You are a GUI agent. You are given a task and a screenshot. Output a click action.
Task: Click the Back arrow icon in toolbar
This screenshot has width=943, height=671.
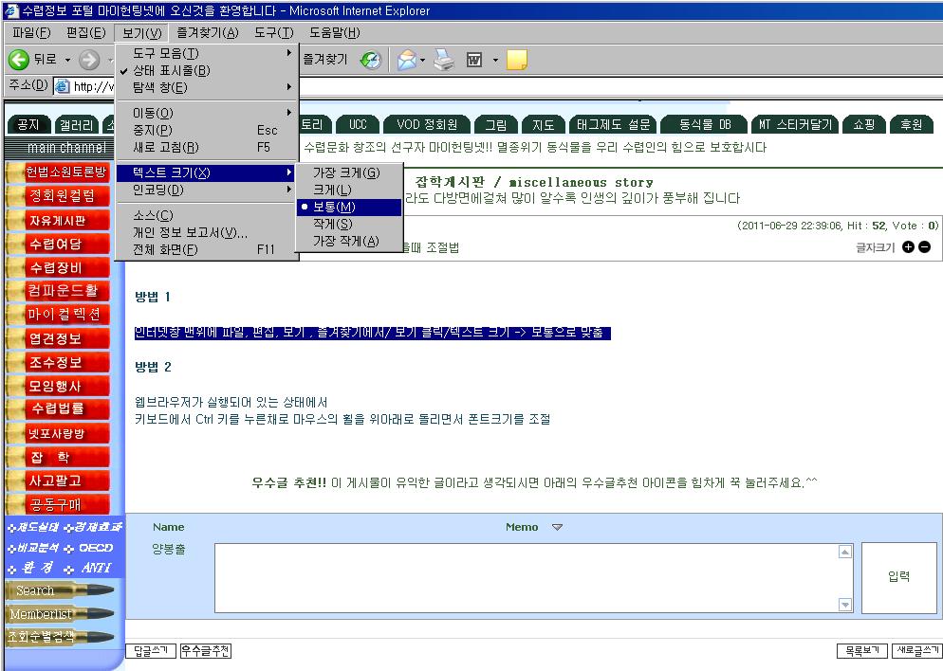[x=19, y=60]
